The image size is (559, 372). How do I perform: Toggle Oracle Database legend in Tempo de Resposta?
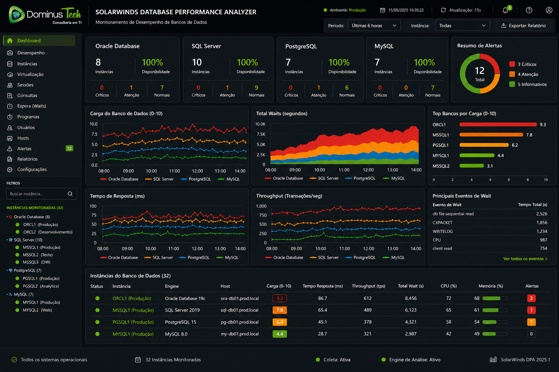click(119, 258)
